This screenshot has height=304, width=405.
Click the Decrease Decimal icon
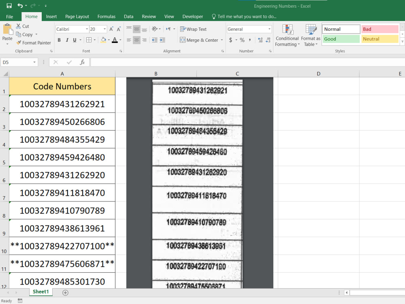point(268,40)
